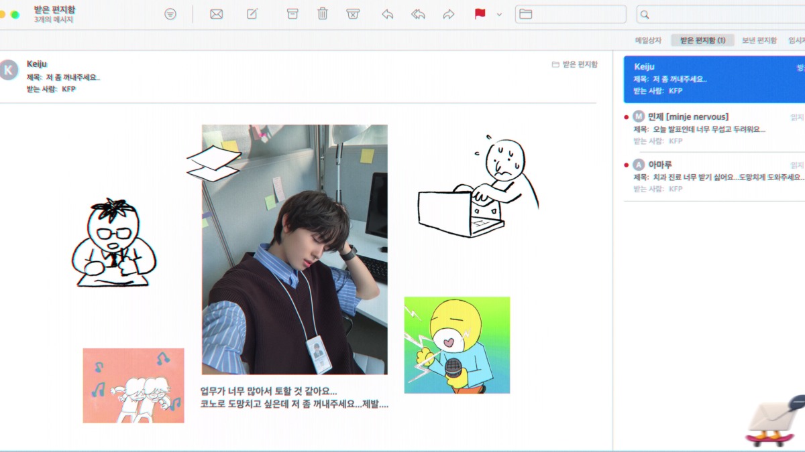This screenshot has width=805, height=452.
Task: Archive the selected message
Action: coord(292,14)
